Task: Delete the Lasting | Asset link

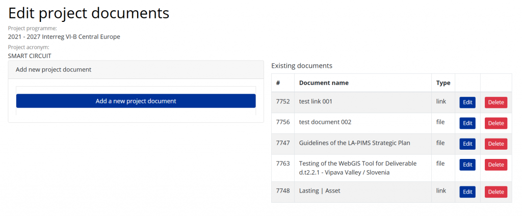Action: point(495,192)
